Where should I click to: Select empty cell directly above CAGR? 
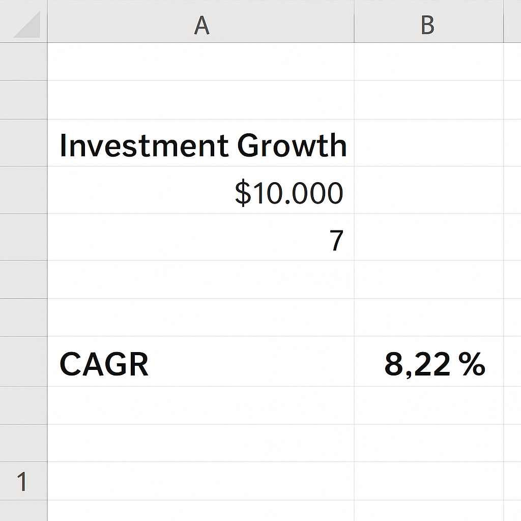coord(201,317)
